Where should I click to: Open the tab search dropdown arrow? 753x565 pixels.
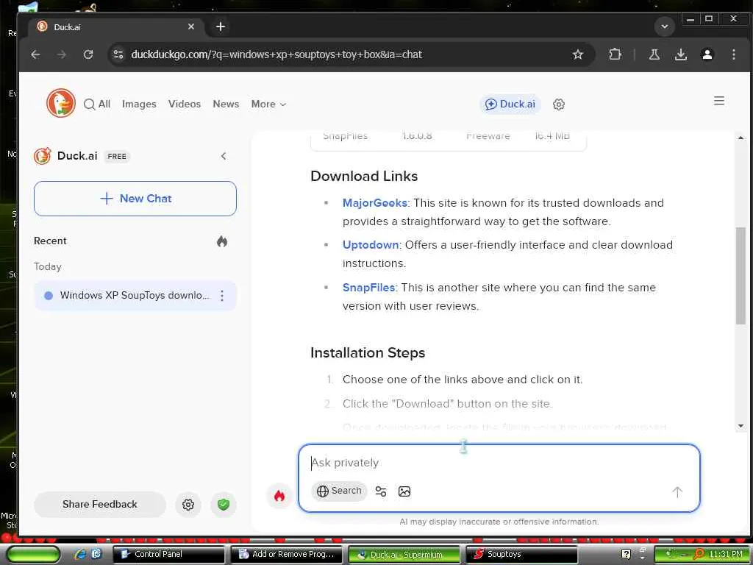(665, 26)
